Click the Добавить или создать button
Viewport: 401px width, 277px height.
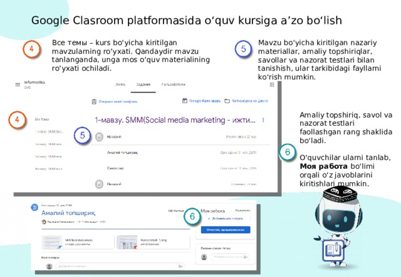click(226, 219)
